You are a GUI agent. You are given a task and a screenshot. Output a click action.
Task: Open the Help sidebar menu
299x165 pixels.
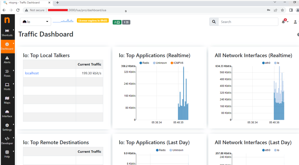7,154
